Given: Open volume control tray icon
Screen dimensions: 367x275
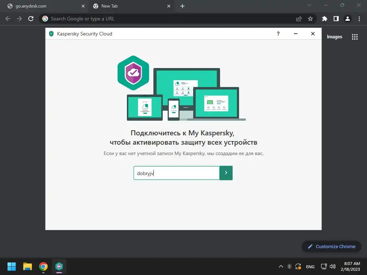Looking at the screenshot, I should [333, 266].
